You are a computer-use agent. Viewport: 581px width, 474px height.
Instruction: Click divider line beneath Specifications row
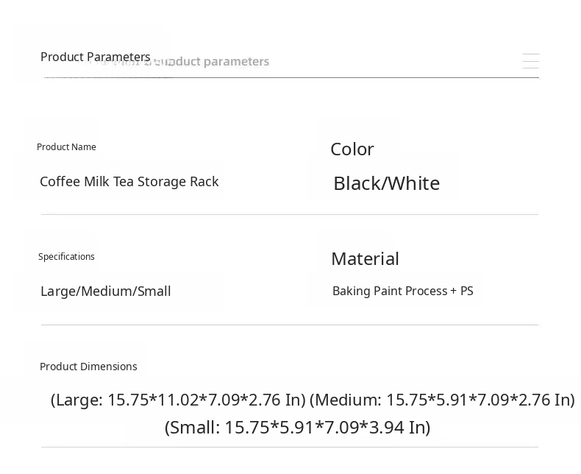click(x=289, y=325)
